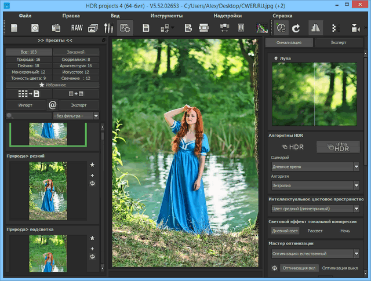Image resolution: width=371 pixels, height=281 pixels.
Task: Click the new project blank page icon
Action: point(14,28)
